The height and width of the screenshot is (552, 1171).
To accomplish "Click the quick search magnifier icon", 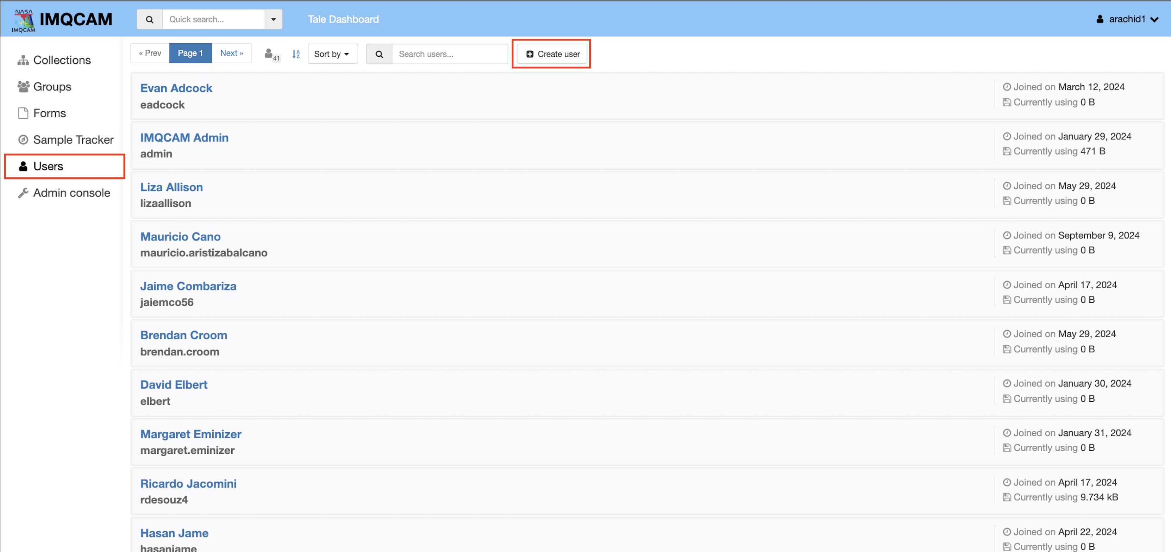I will 150,20.
